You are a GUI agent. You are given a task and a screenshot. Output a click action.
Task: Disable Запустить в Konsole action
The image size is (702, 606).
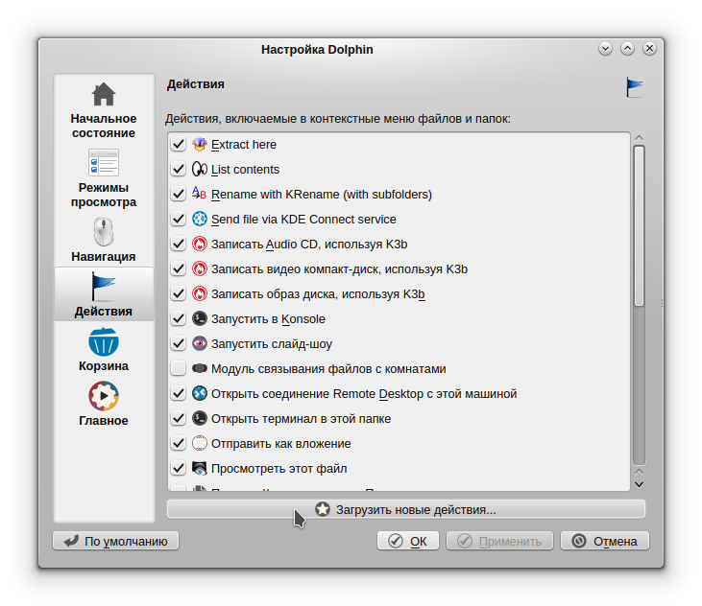[179, 318]
